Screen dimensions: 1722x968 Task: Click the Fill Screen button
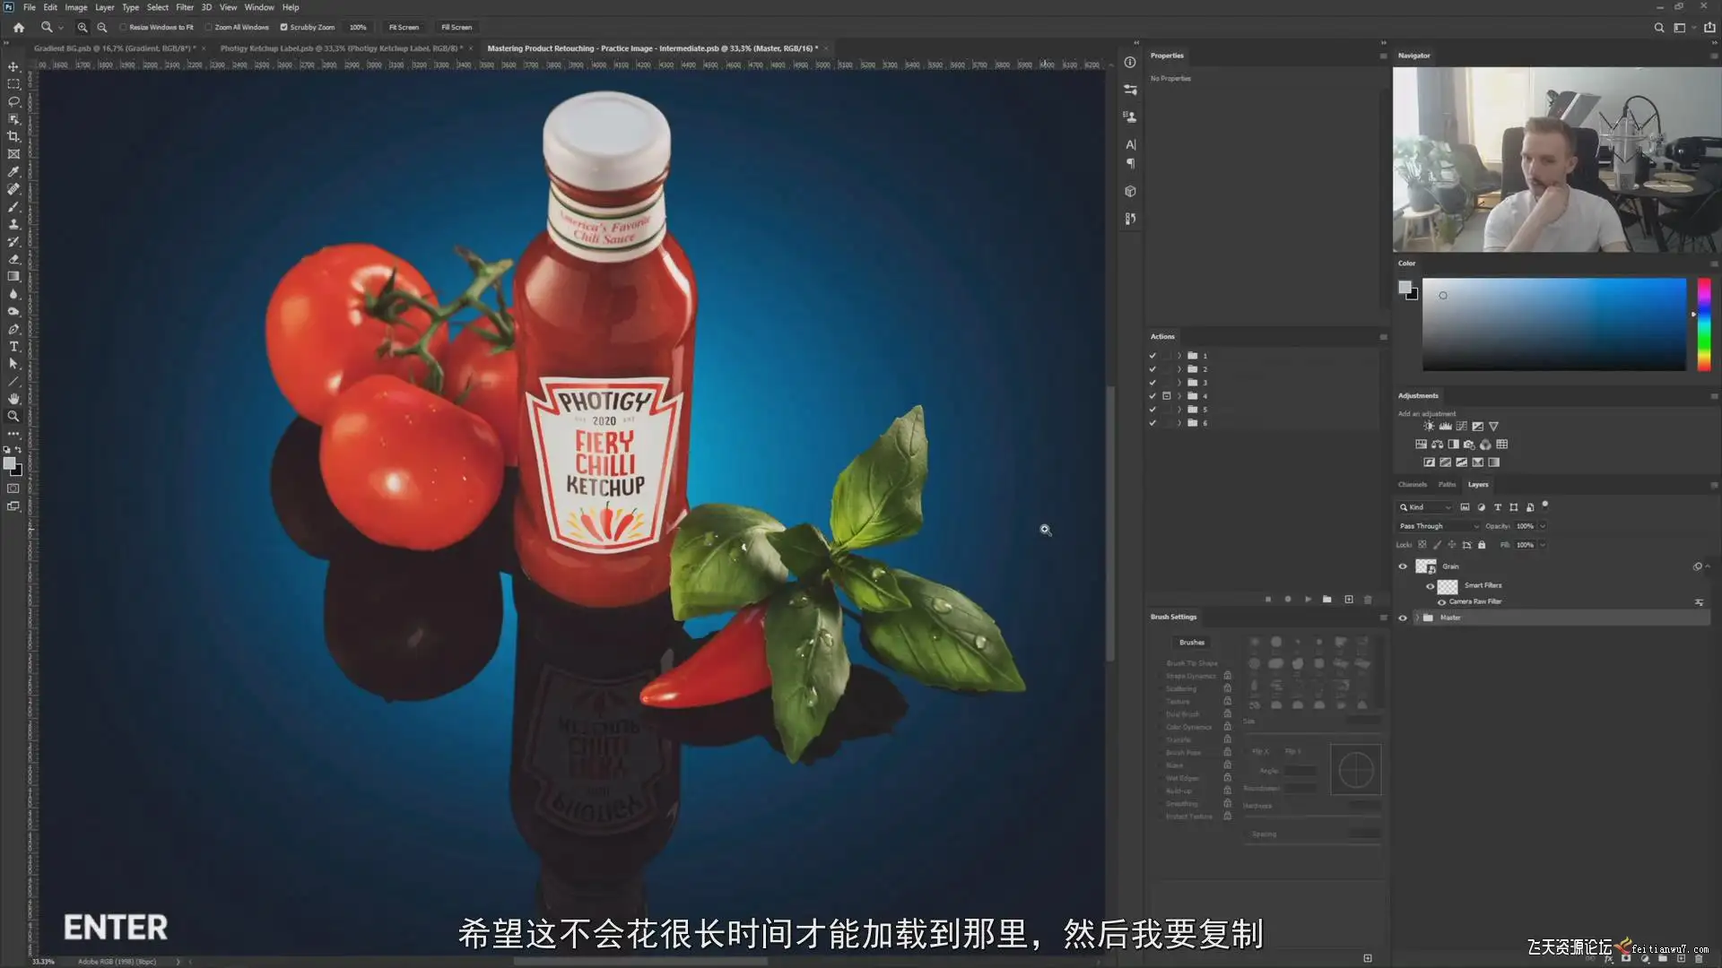click(456, 27)
